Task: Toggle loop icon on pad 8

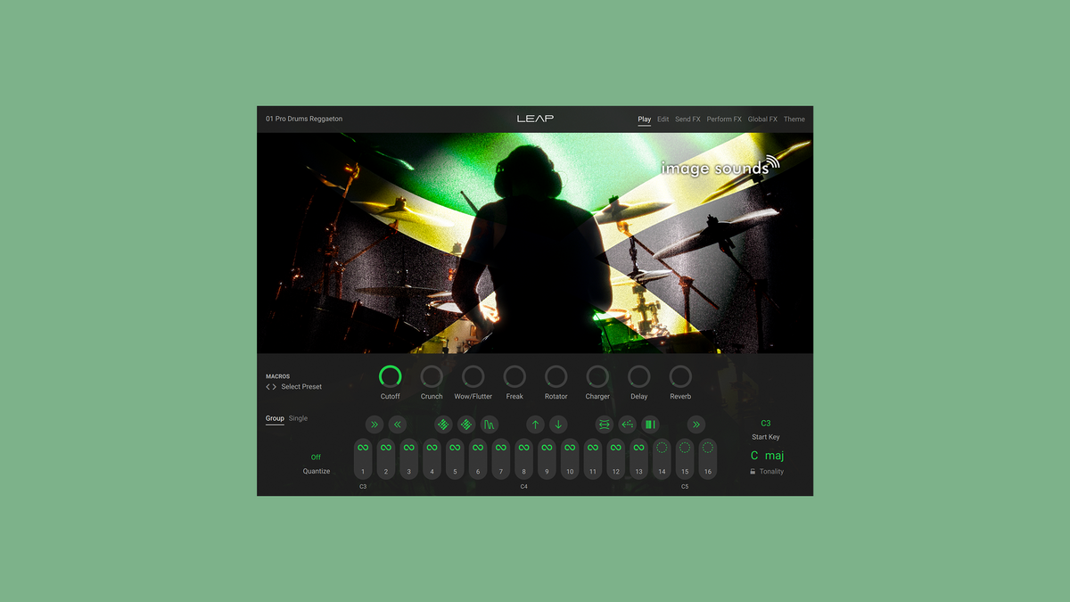Action: tap(524, 448)
